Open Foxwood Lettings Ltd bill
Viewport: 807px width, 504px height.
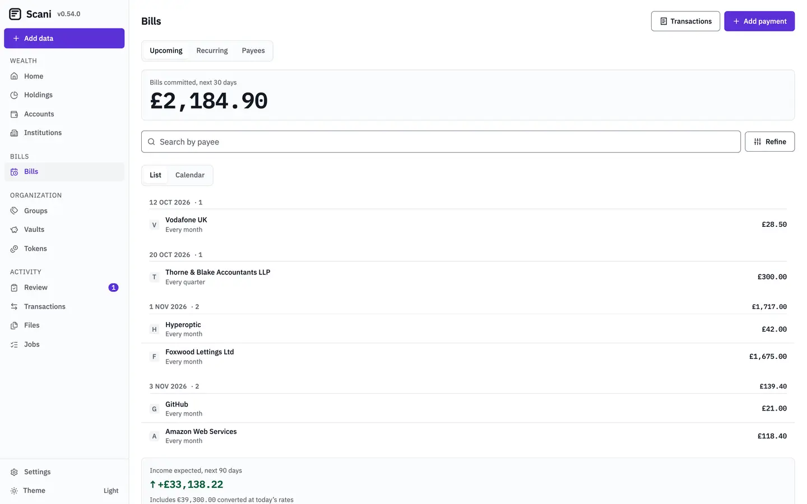pyautogui.click(x=468, y=357)
